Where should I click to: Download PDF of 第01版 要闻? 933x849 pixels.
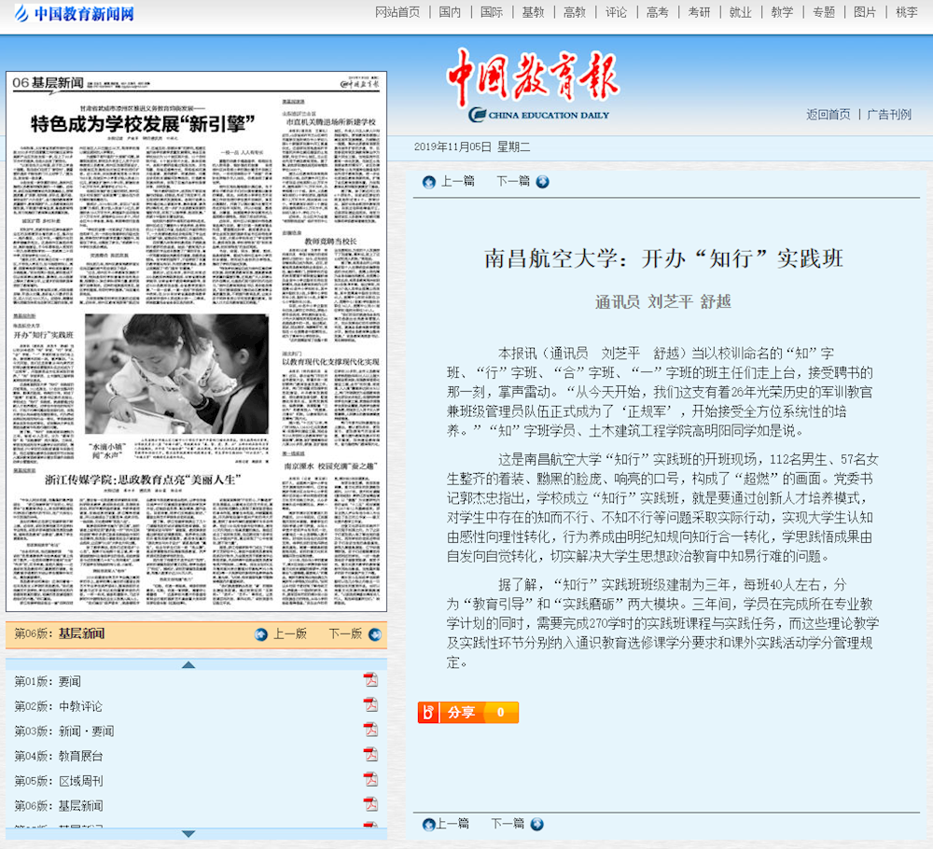371,681
